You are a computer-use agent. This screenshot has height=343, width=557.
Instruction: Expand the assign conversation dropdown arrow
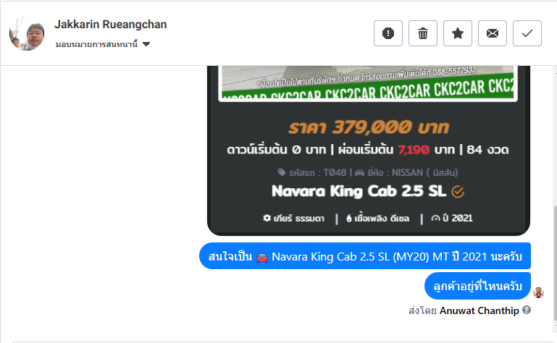tap(146, 44)
